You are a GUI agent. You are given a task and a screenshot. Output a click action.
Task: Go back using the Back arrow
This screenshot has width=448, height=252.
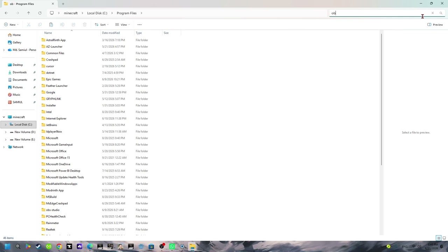coord(6,13)
